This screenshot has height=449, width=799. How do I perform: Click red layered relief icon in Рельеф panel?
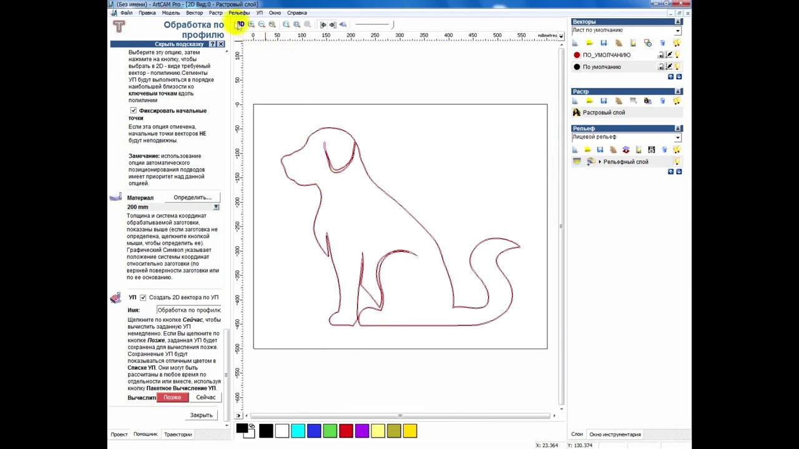[x=626, y=150]
